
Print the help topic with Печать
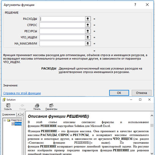(x=37, y=107)
